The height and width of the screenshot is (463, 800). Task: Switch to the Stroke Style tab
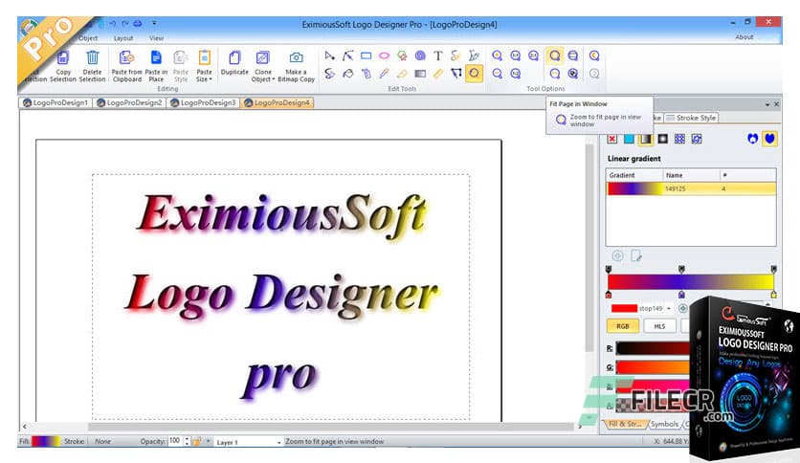click(x=691, y=118)
